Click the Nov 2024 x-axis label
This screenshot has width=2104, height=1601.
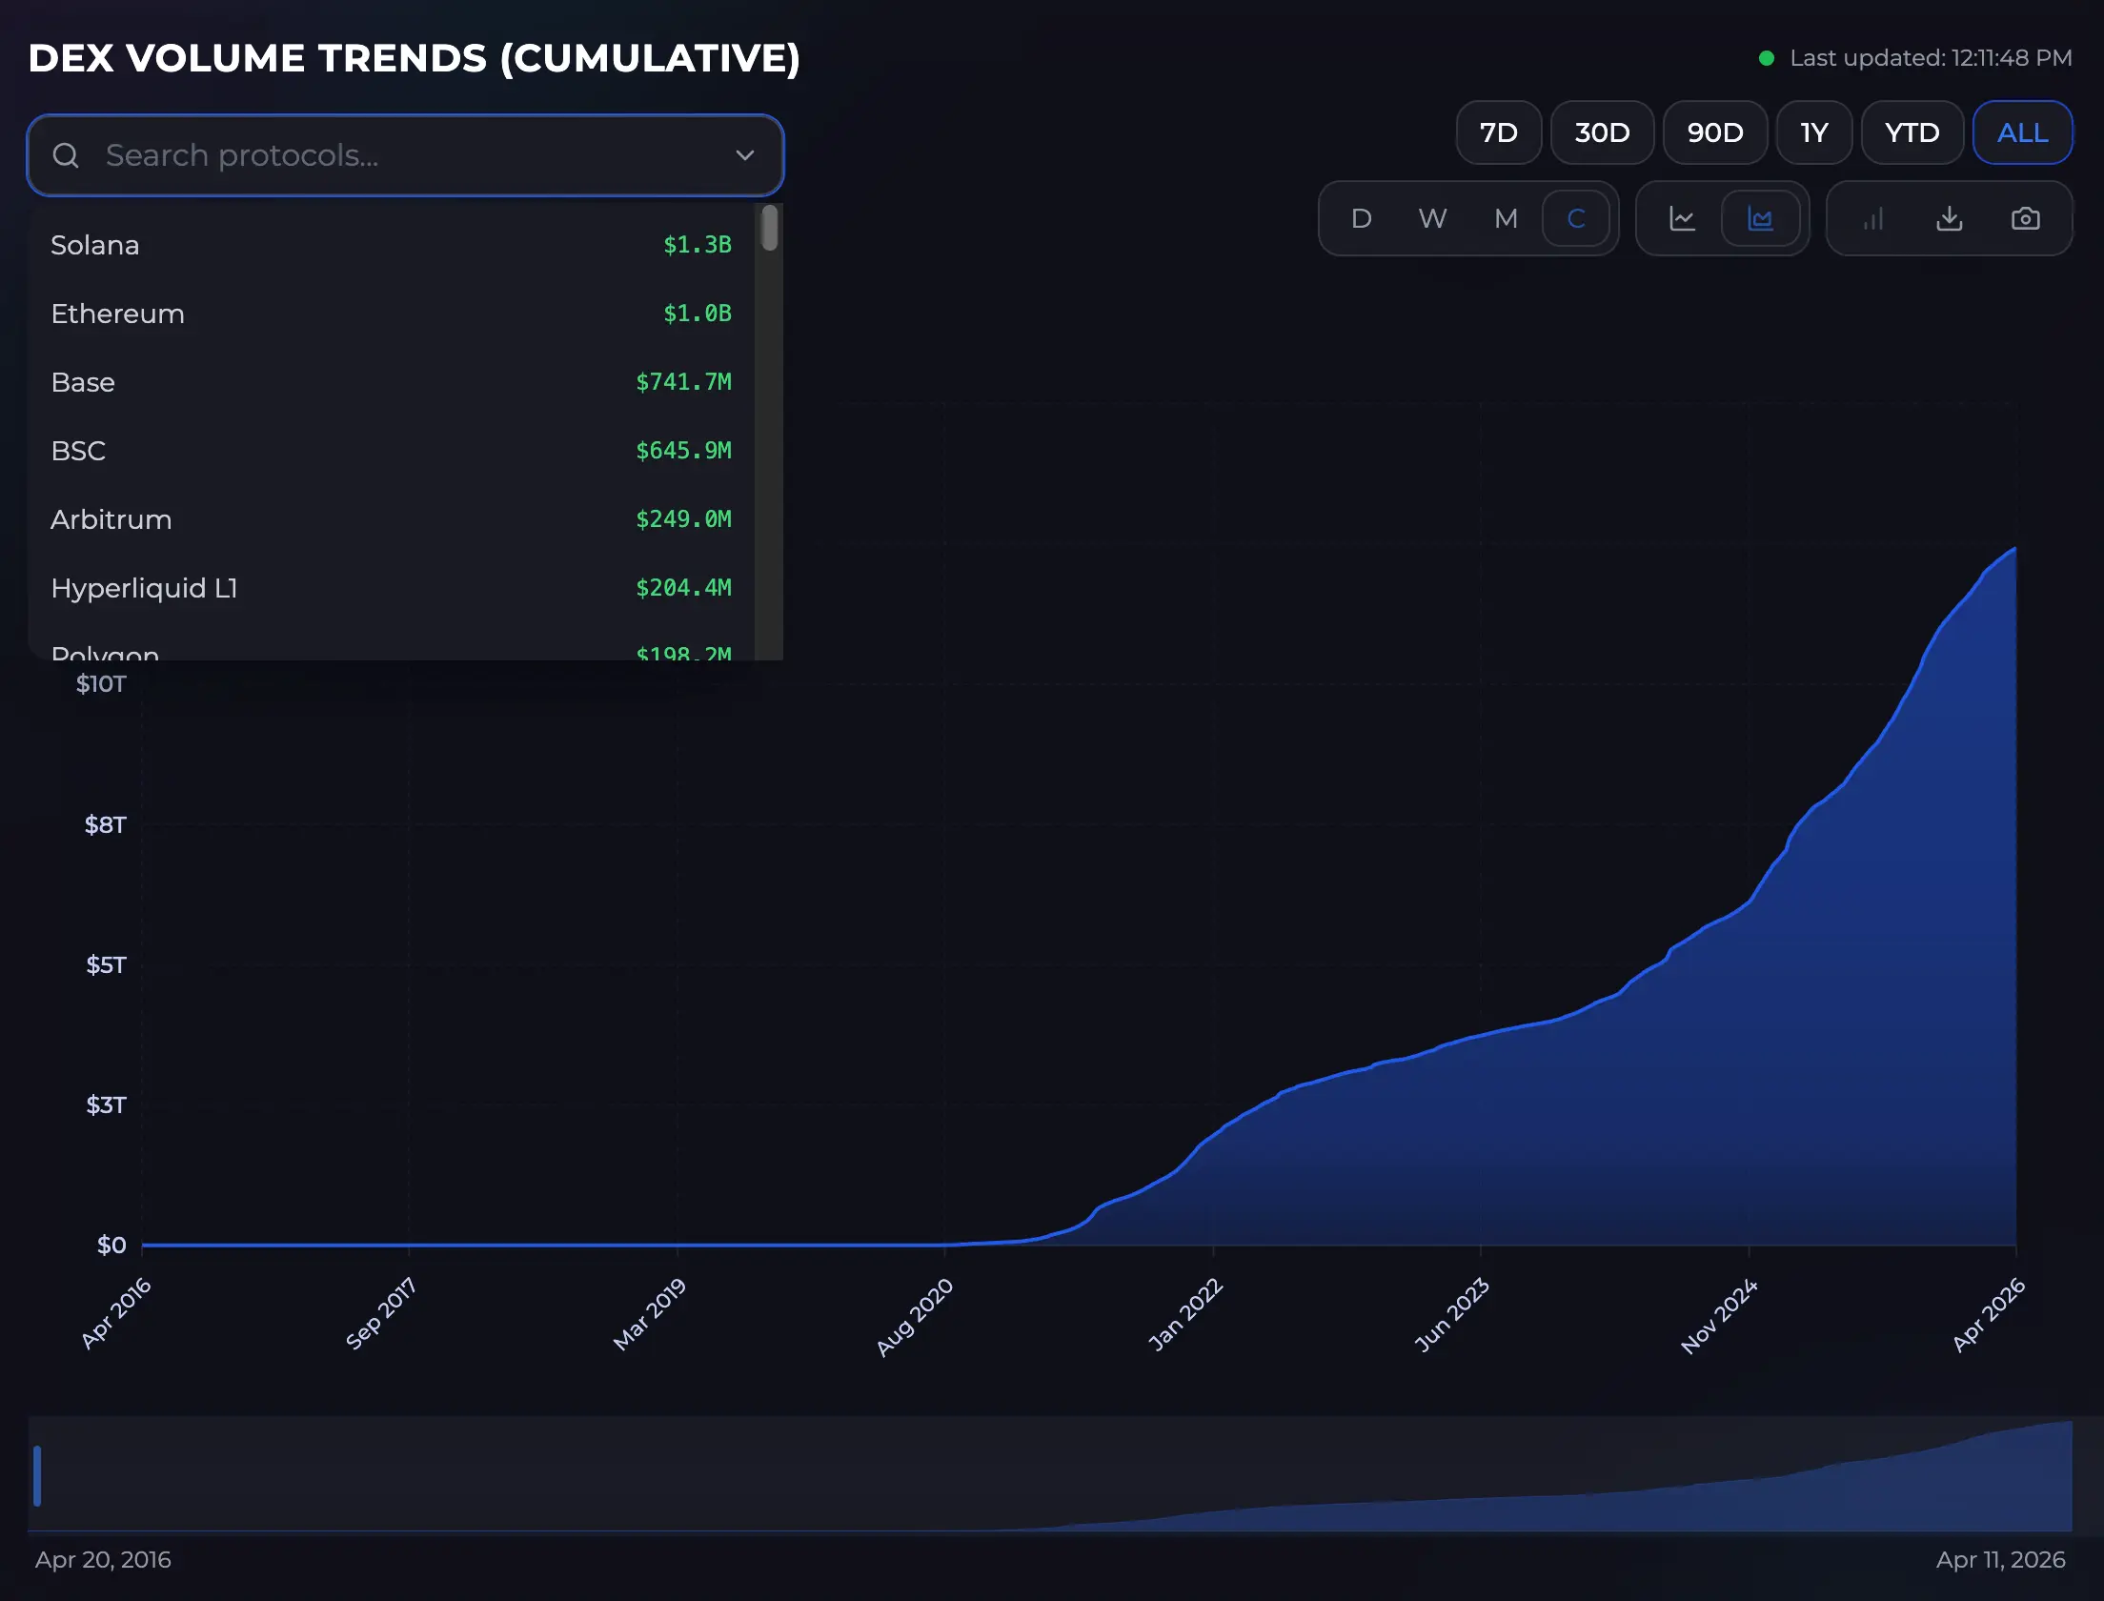click(1719, 1315)
